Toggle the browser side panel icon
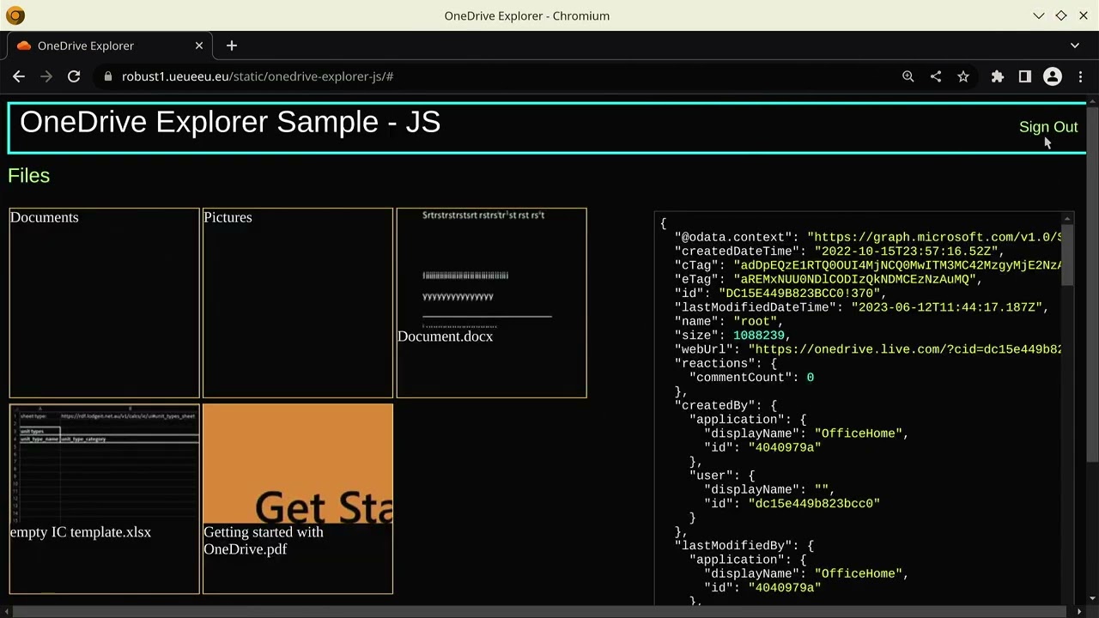The height and width of the screenshot is (618, 1099). point(1025,76)
